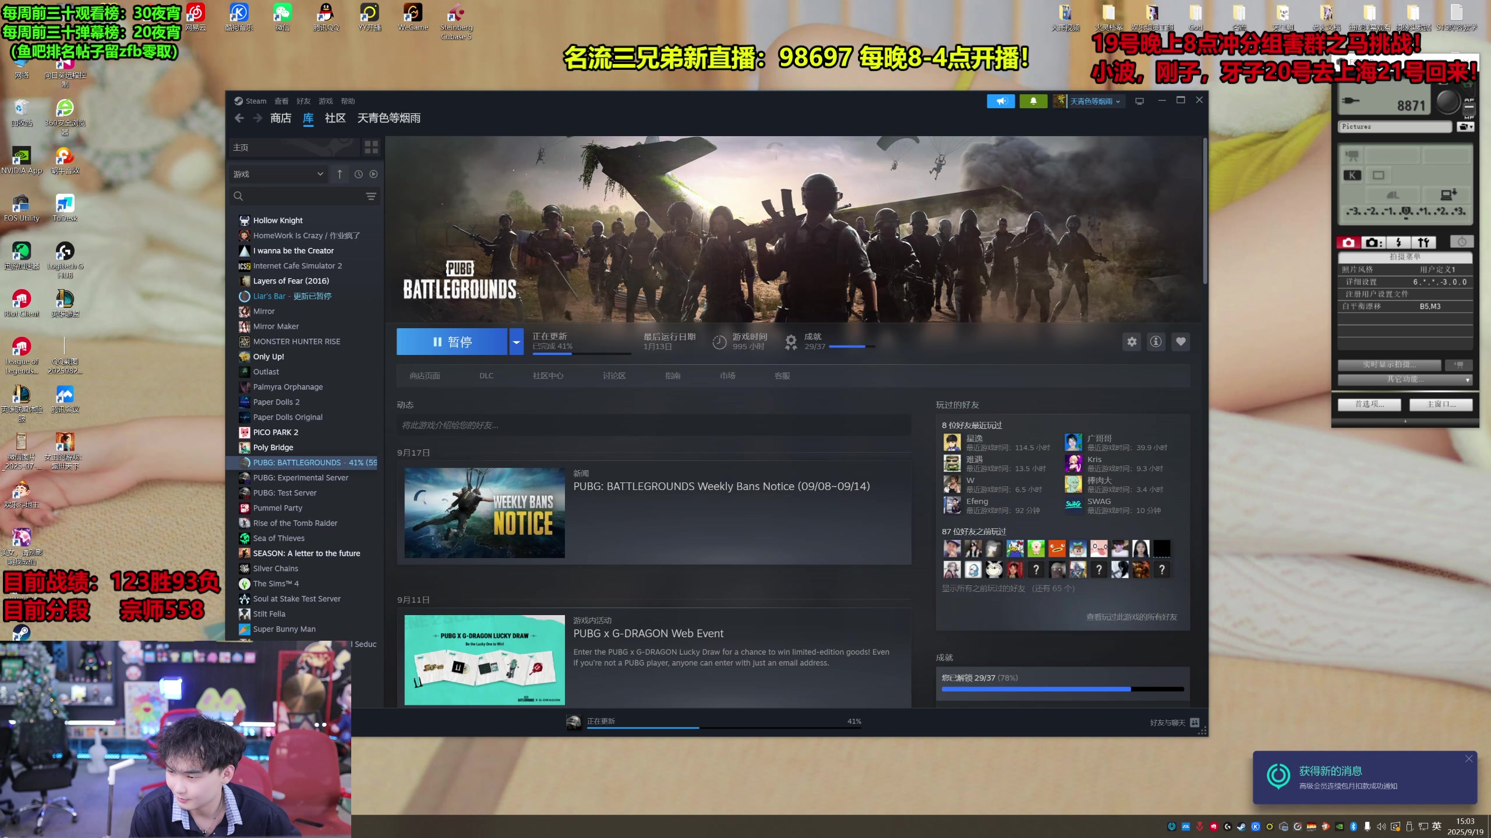1491x838 pixels.
Task: Open the 帮助 menu
Action: tap(348, 101)
